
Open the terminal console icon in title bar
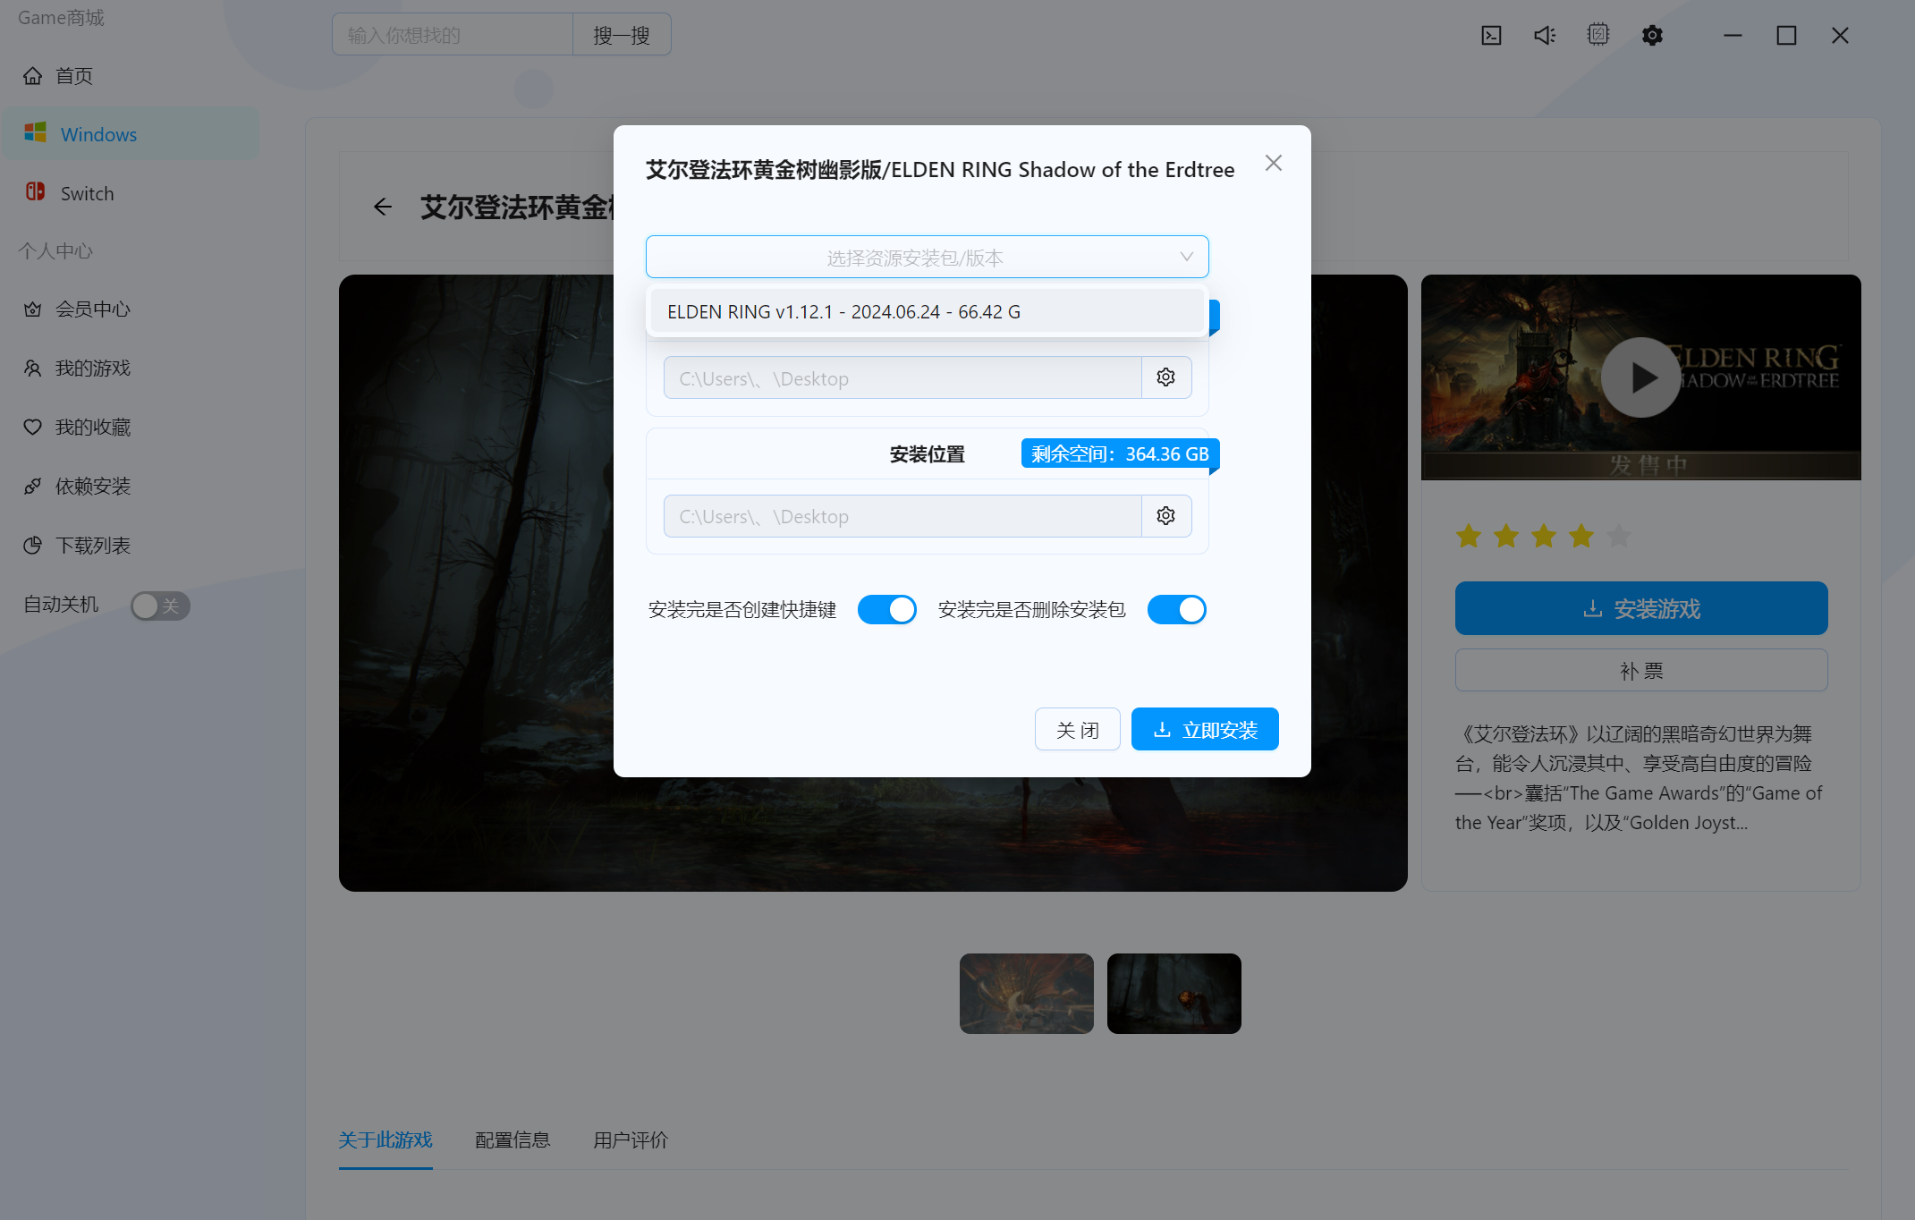pyautogui.click(x=1491, y=36)
